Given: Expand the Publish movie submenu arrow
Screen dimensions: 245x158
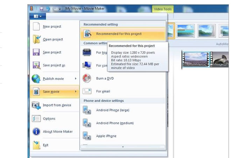Looking at the screenshot, I should 76,79.
